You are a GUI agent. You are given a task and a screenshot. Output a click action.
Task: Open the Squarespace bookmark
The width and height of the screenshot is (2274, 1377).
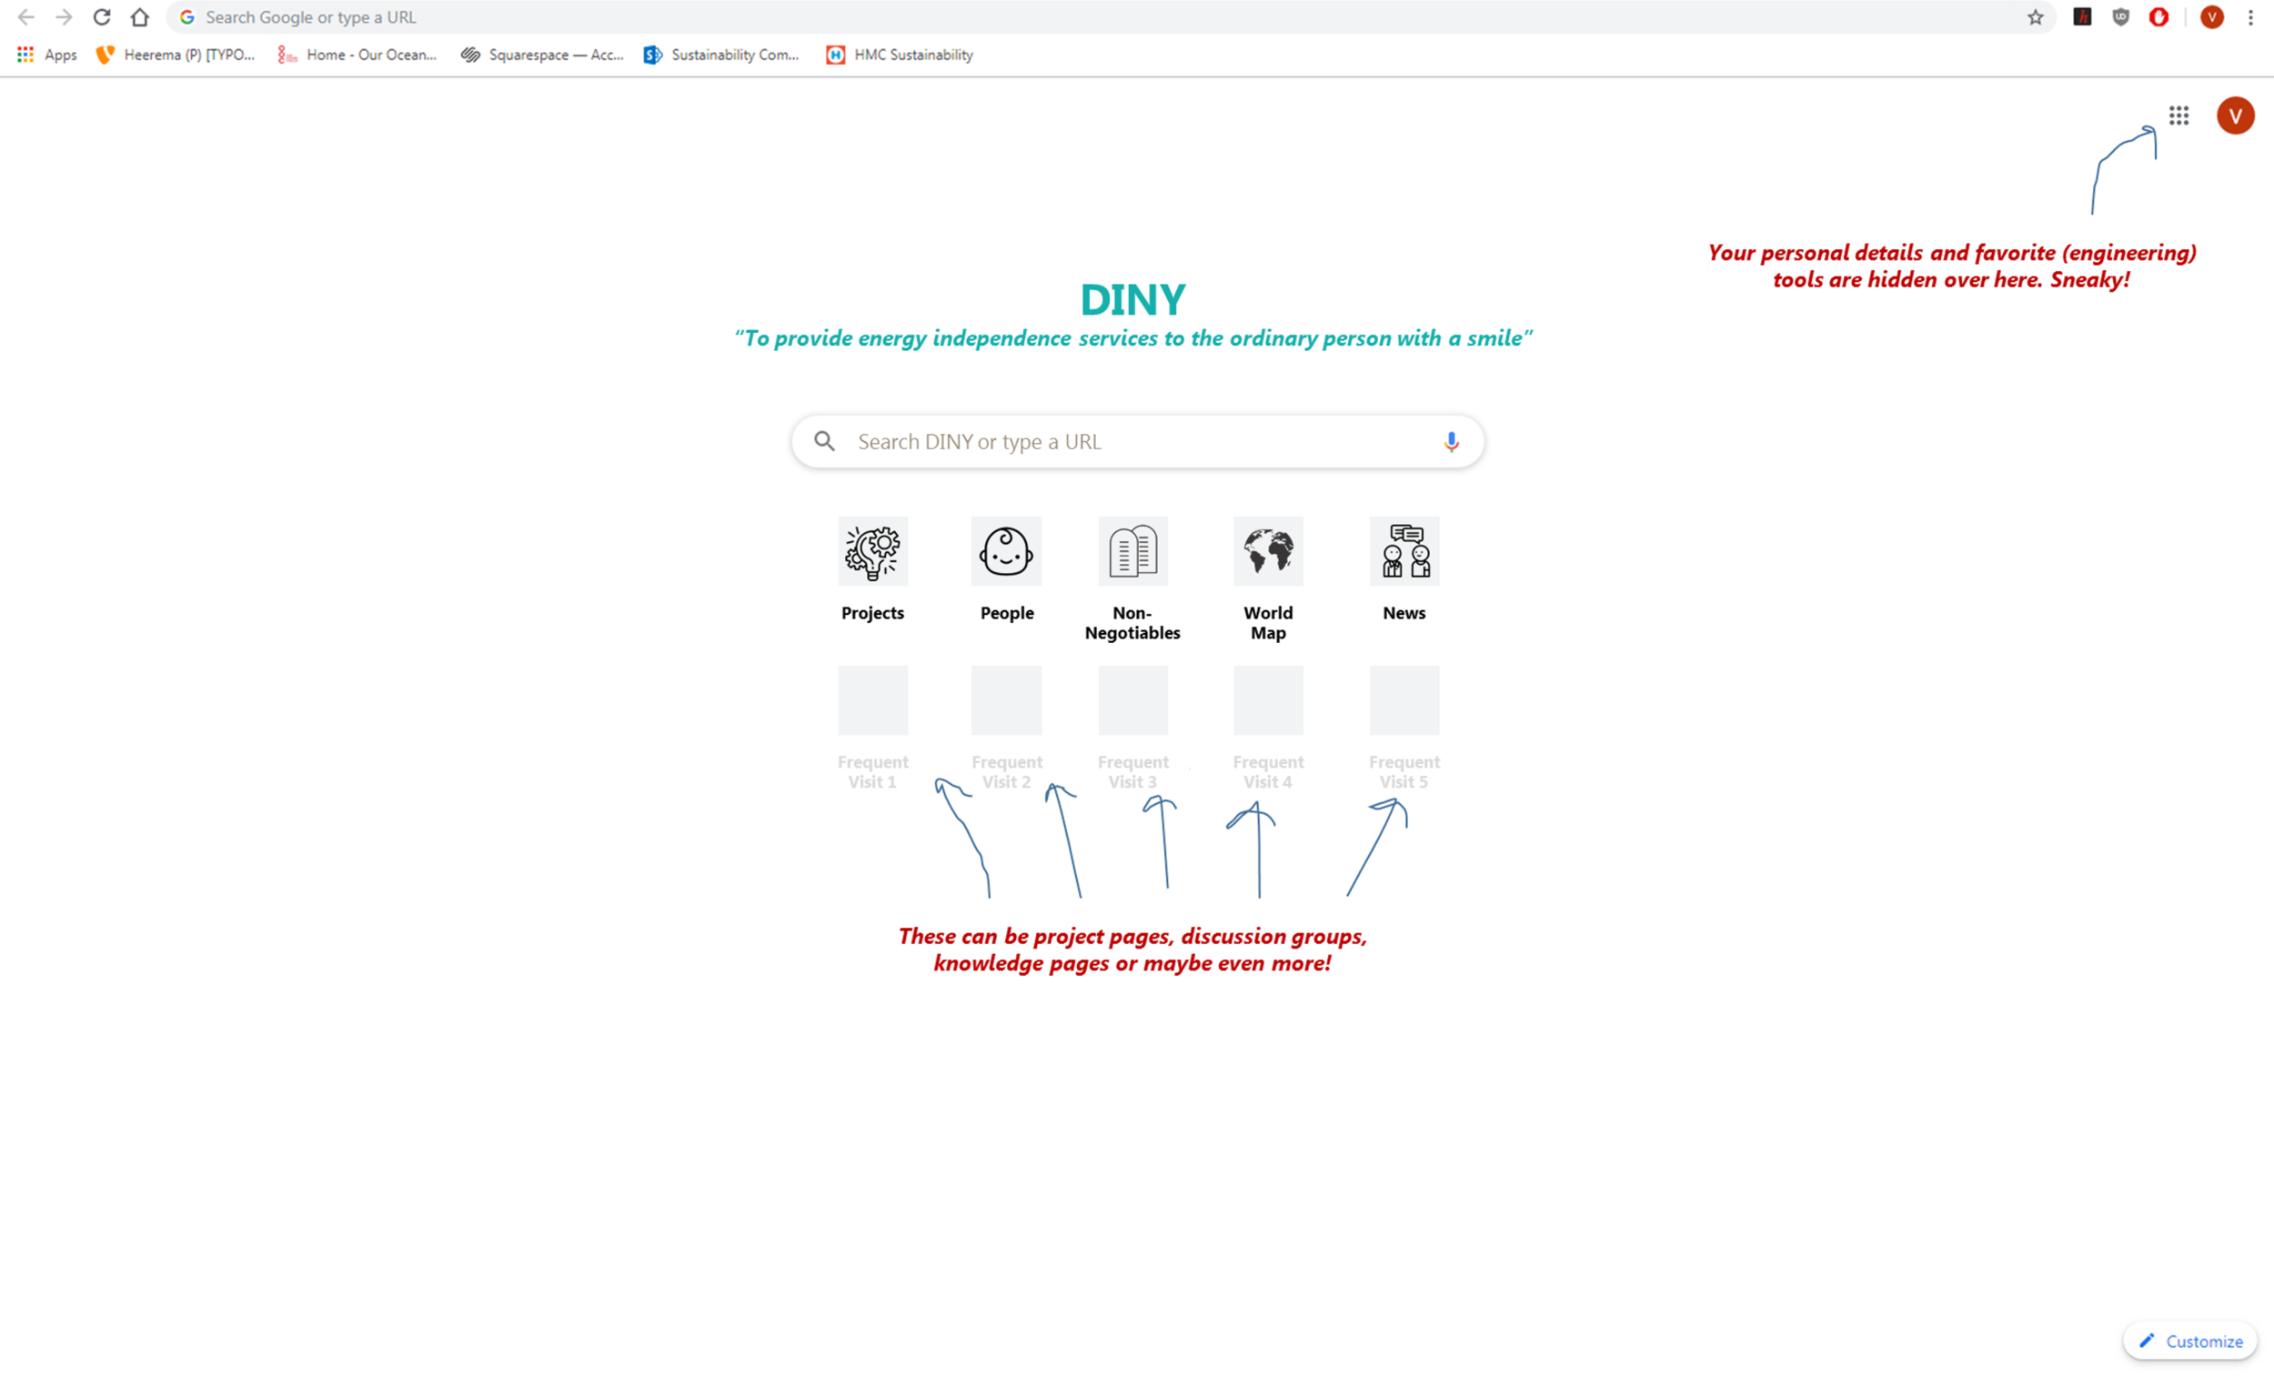click(x=543, y=55)
